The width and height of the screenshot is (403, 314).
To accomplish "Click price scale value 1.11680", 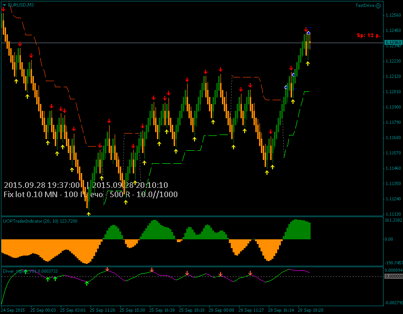I will click(393, 138).
